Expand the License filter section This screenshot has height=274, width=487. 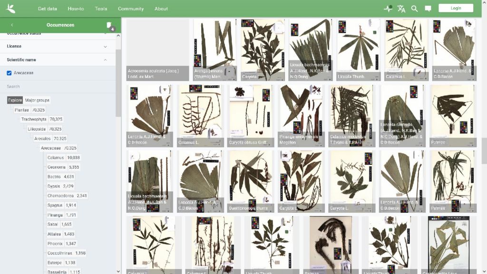click(x=58, y=46)
